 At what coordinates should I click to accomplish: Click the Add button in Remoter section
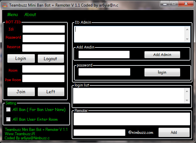point(174,133)
